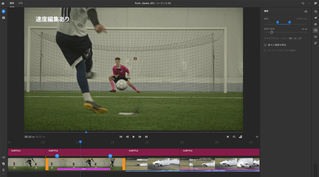Toggle the オーディオのピッチを維持 checkbox
Screen dimensions: 319x177
coord(265,50)
